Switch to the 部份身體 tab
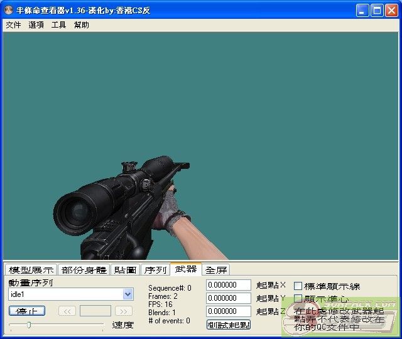The height and width of the screenshot is (339, 402). (x=84, y=270)
